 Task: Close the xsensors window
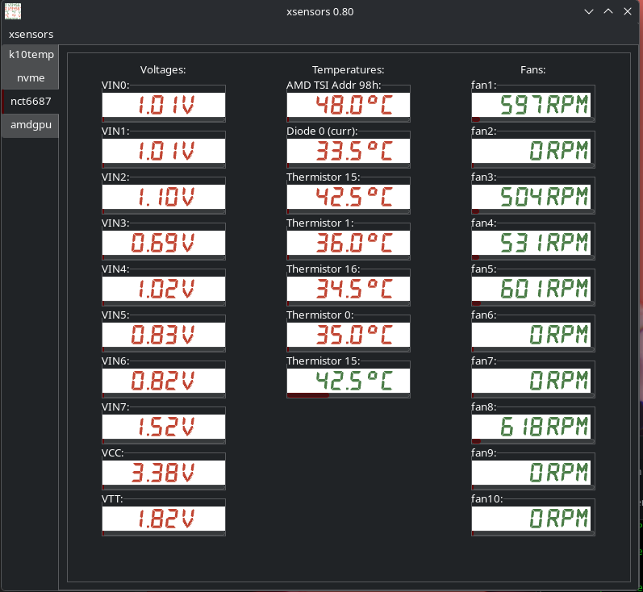coord(628,11)
